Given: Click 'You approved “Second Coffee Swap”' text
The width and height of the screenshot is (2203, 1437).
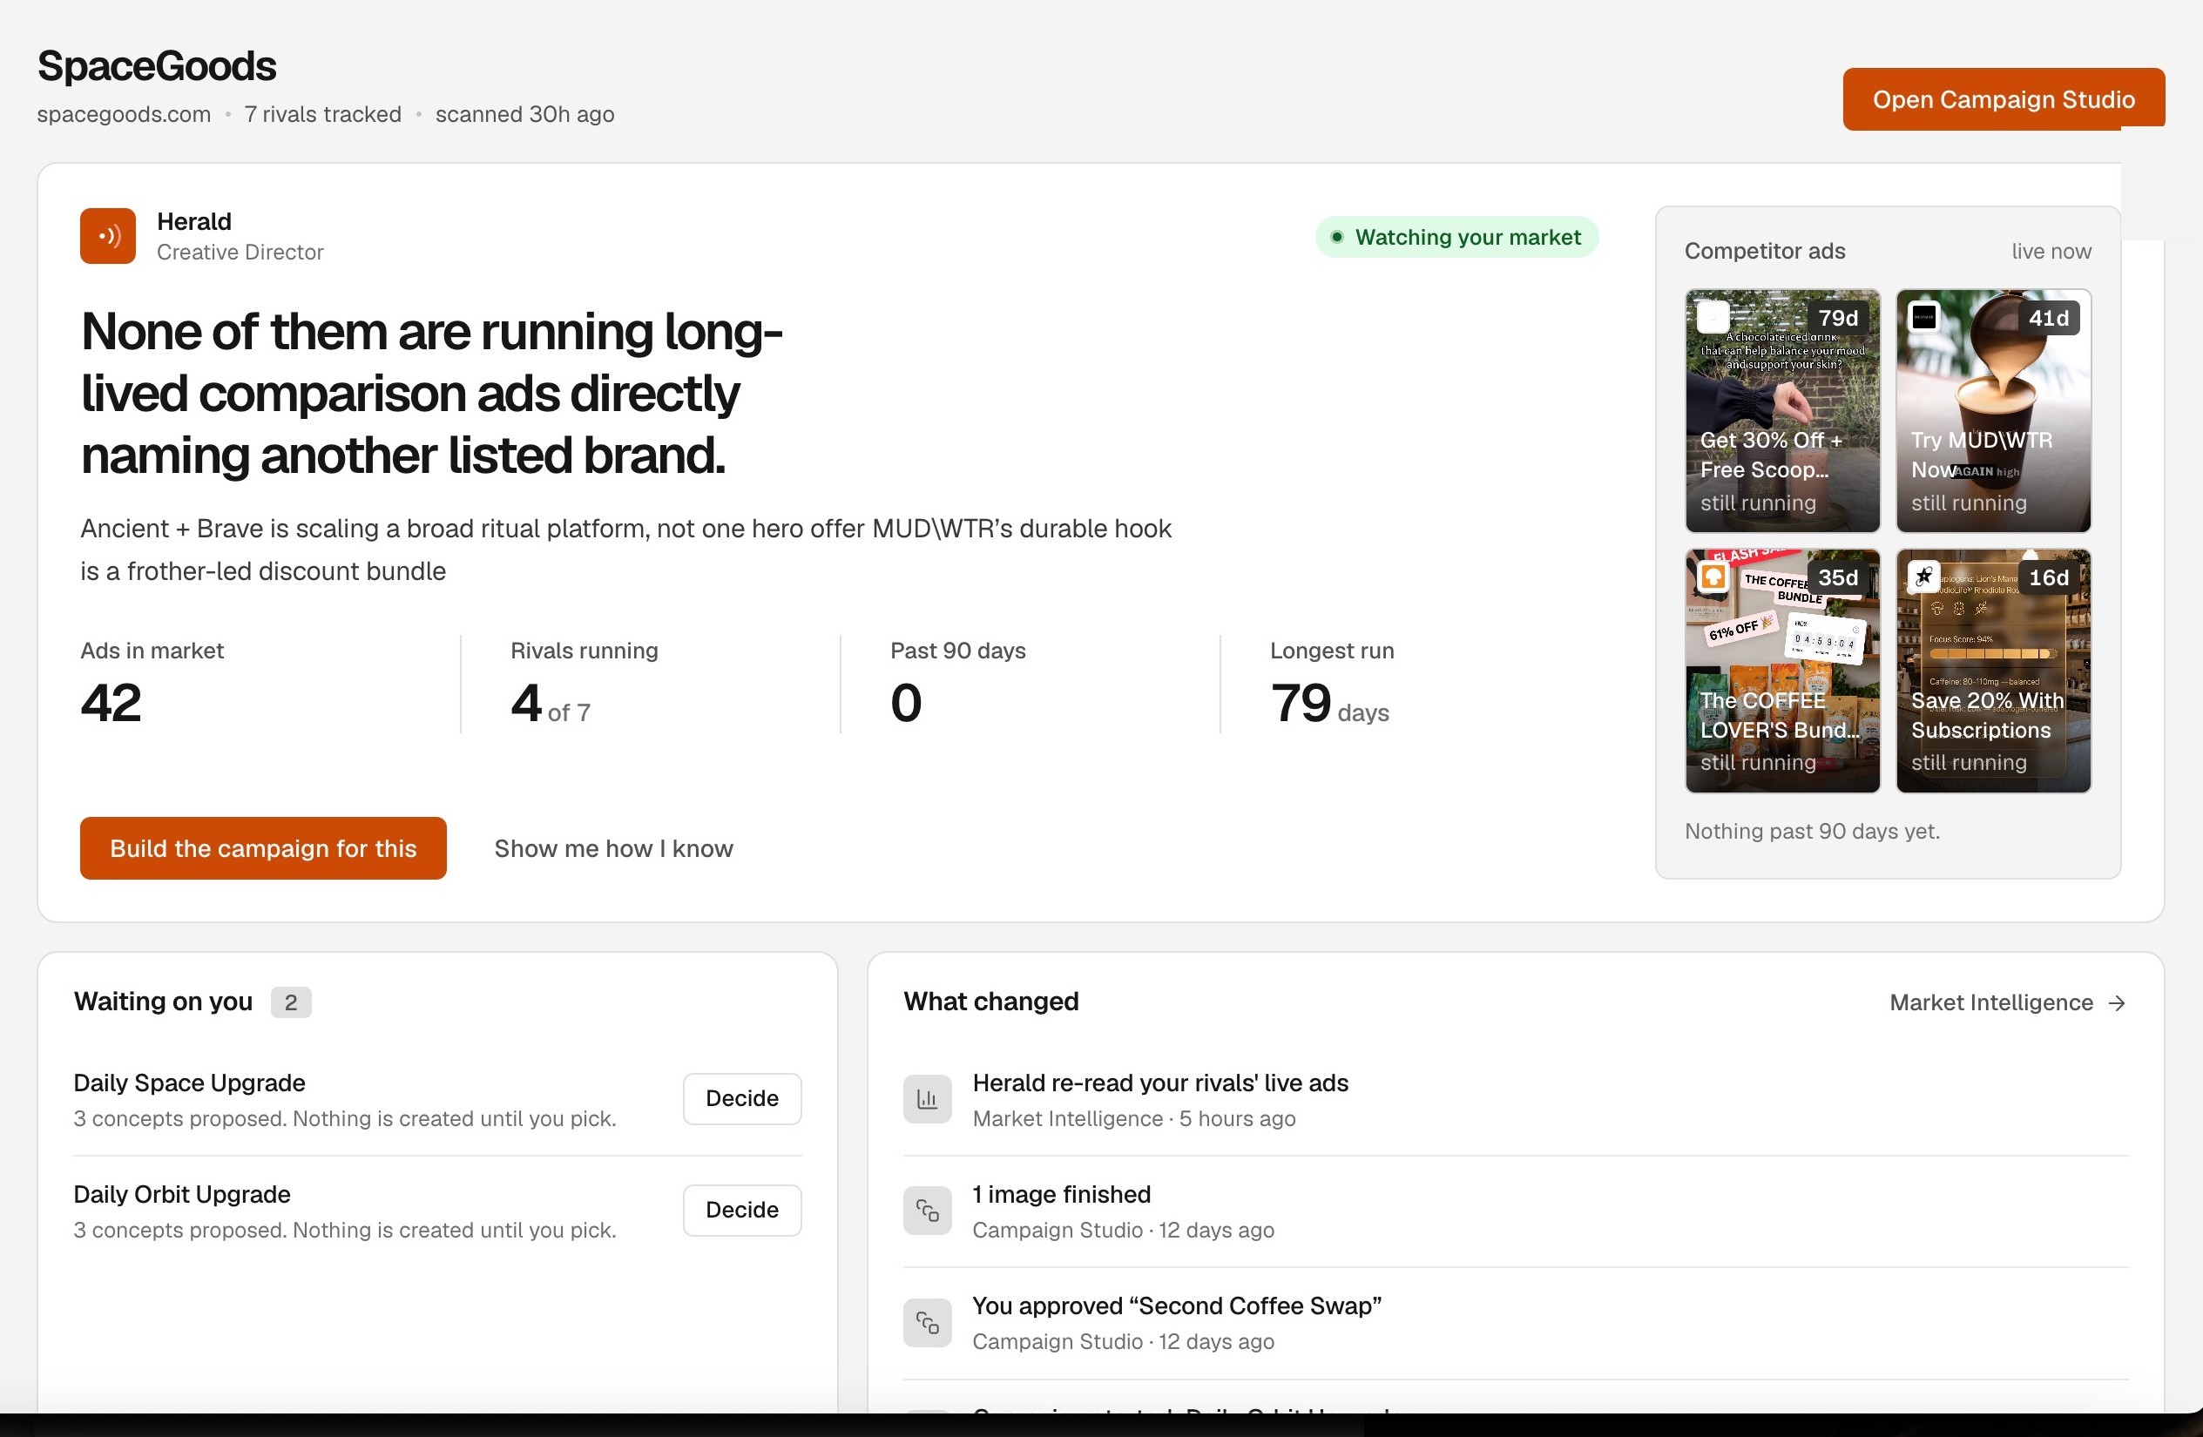Looking at the screenshot, I should [x=1177, y=1305].
